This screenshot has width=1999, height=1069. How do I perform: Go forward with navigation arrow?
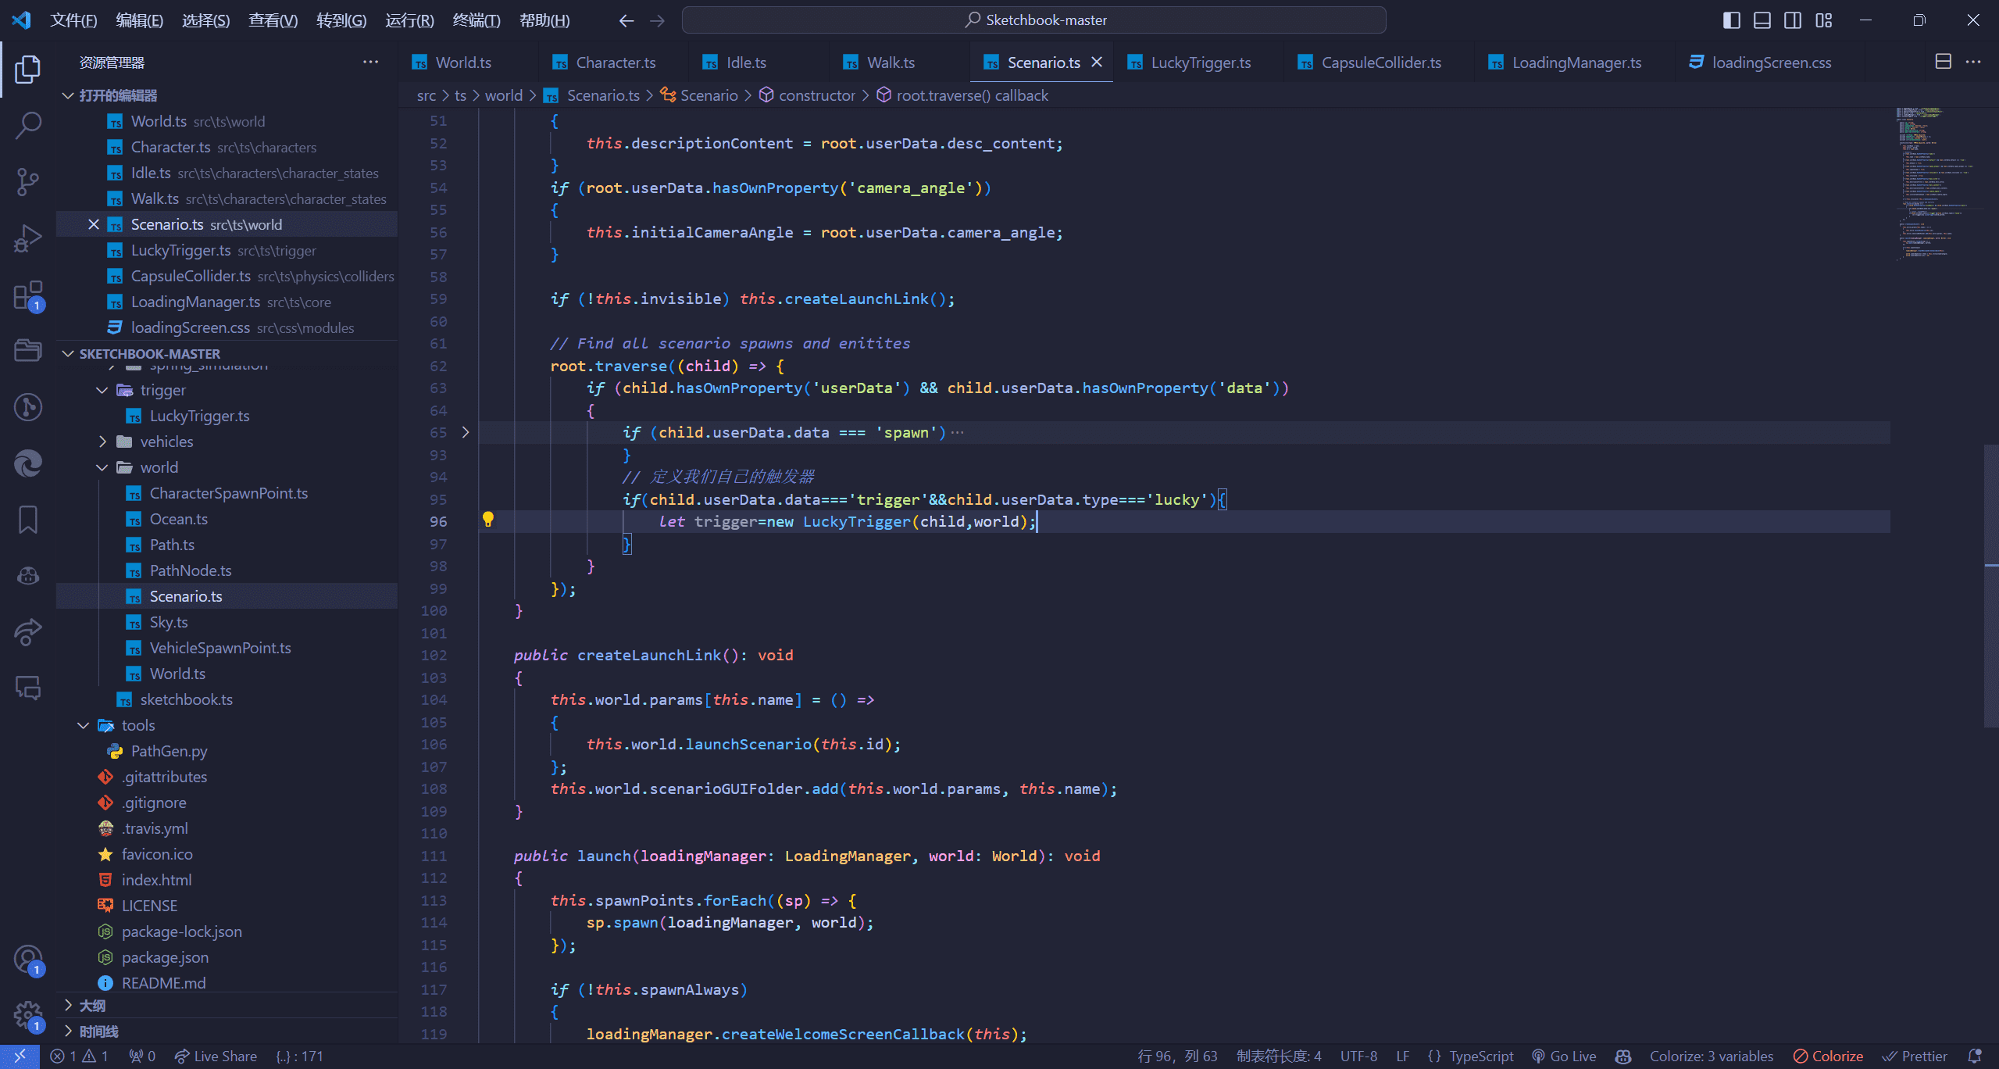(x=657, y=20)
